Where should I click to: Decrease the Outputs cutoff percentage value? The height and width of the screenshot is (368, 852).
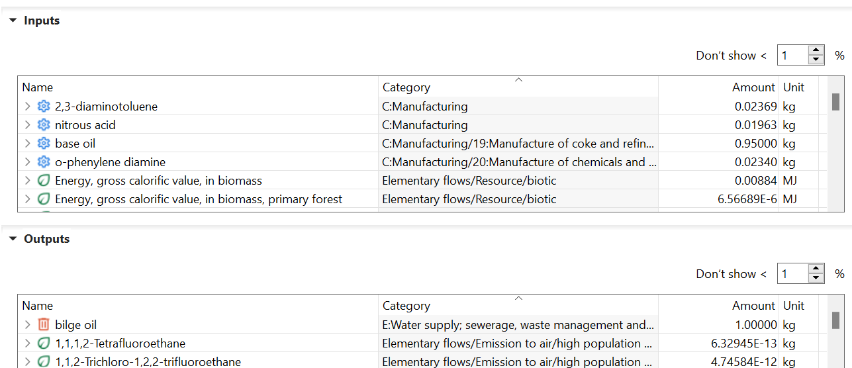click(x=816, y=278)
